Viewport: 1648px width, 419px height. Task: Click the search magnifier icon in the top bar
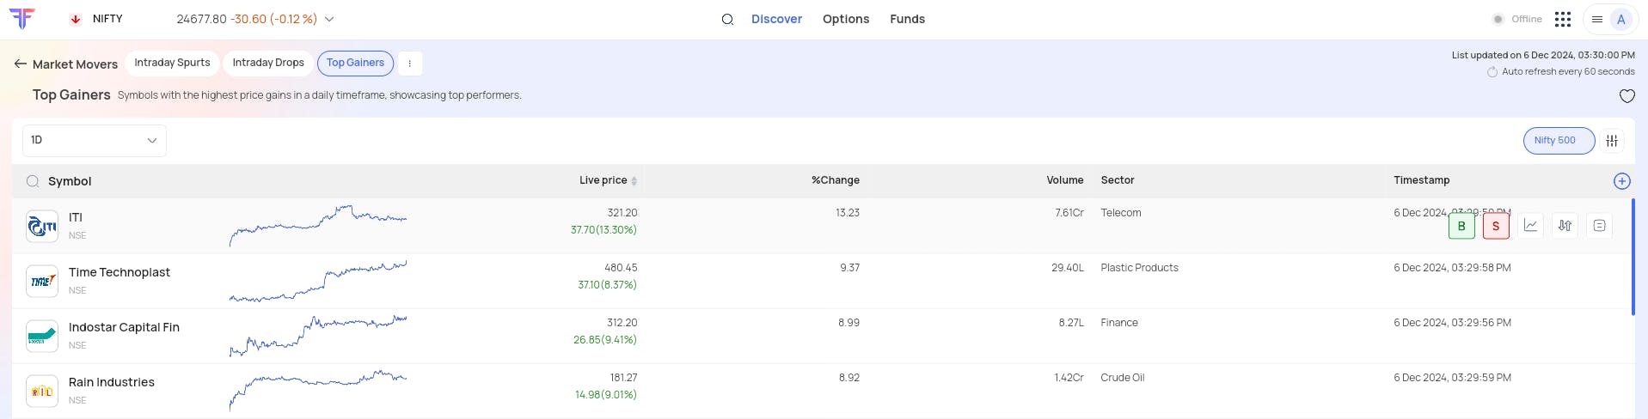[x=727, y=20]
